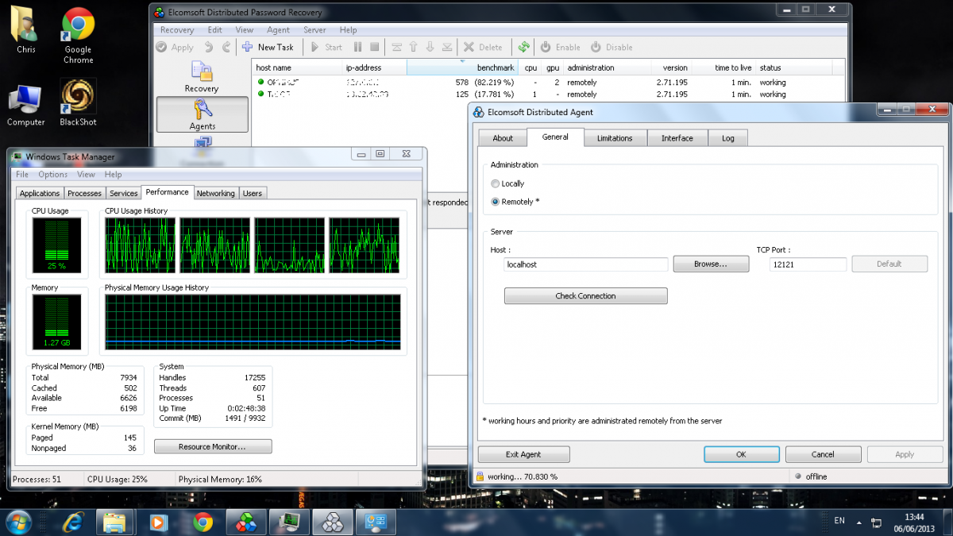Image resolution: width=953 pixels, height=536 pixels.
Task: Select the Agents section in the sidebar
Action: [202, 114]
